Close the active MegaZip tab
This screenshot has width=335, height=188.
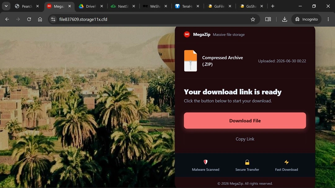click(x=70, y=6)
